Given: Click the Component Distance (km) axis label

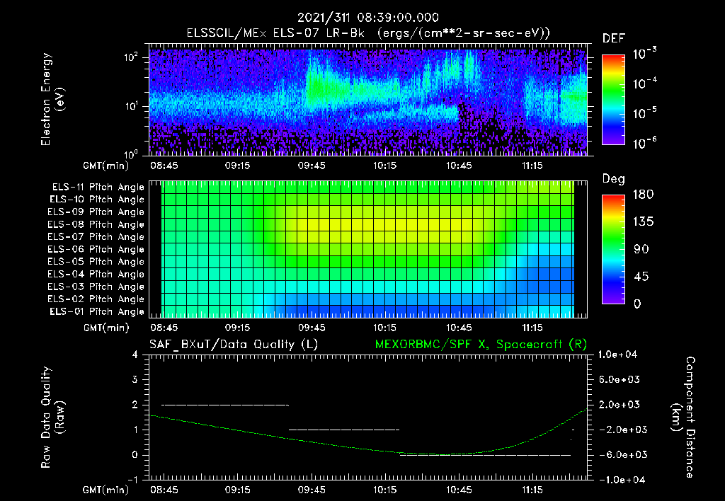Looking at the screenshot, I should [x=683, y=417].
